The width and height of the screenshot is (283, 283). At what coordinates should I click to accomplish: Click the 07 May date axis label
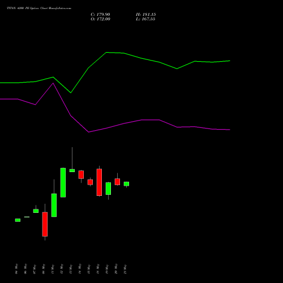pyautogui.click(x=35, y=269)
